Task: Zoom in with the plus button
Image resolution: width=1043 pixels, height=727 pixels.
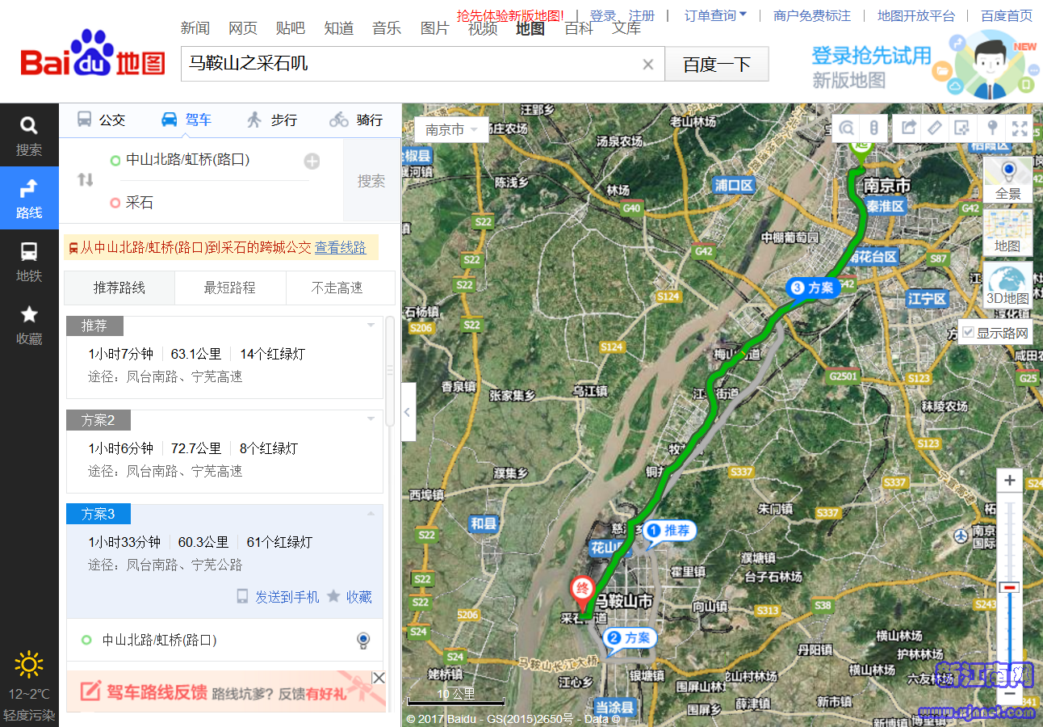Action: pos(1010,481)
